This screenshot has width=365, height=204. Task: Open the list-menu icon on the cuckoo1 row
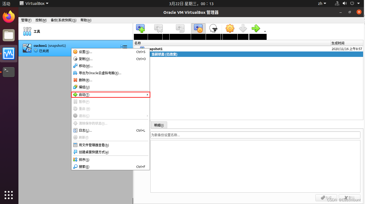[124, 47]
